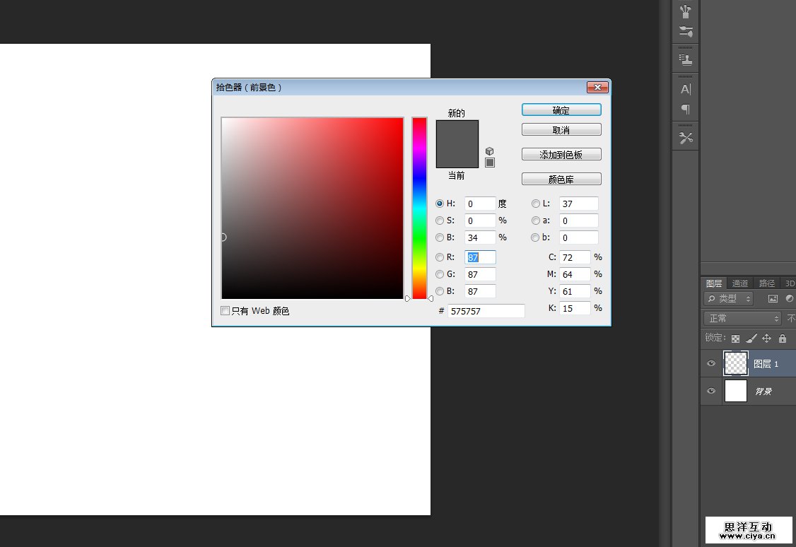
Task: Open the 类型 layer filter dropdown
Action: (728, 299)
